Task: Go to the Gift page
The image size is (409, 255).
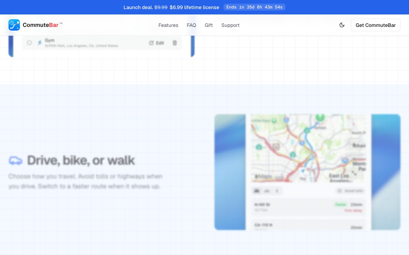Action: coord(209,25)
